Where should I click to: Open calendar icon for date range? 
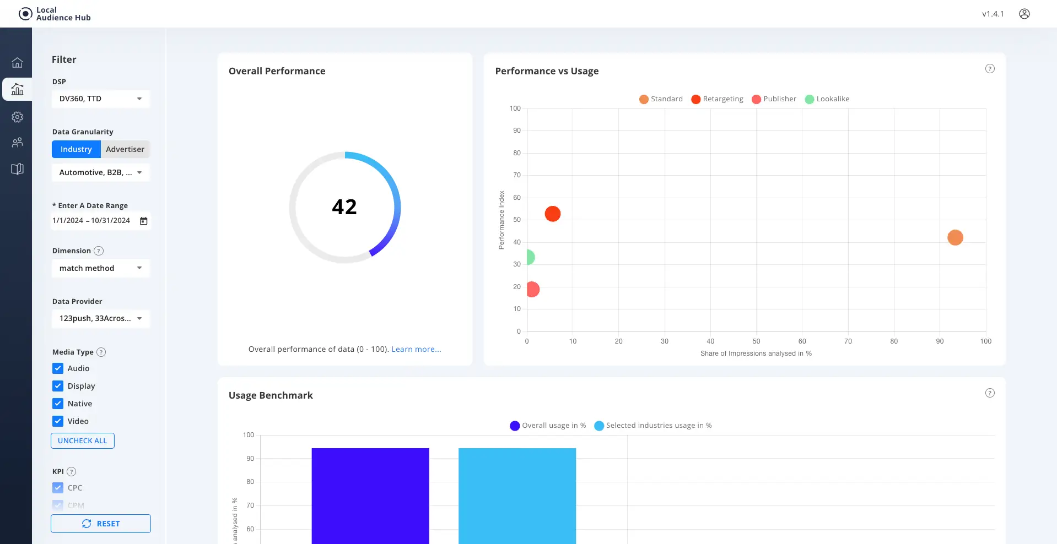(143, 221)
